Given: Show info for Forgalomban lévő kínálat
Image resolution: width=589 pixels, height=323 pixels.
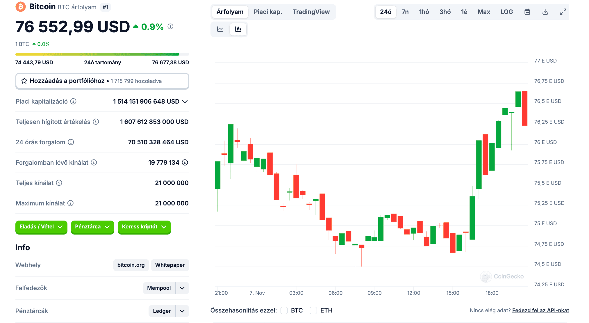Looking at the screenshot, I should click(94, 162).
